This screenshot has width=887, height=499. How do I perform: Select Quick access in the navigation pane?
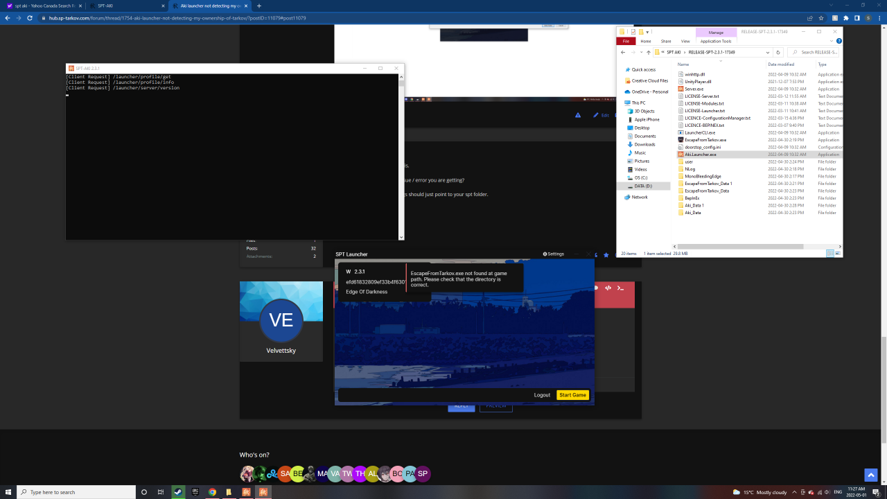point(644,69)
